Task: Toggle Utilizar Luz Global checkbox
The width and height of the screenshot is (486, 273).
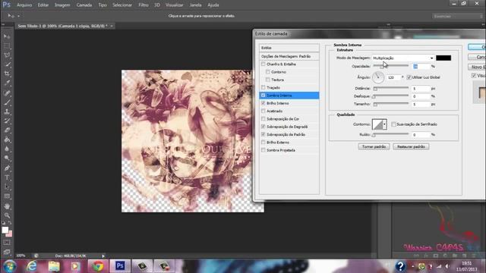Action: (409, 77)
